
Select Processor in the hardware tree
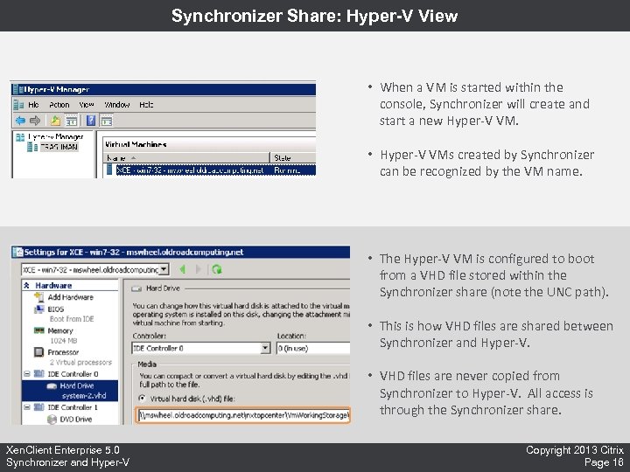point(63,352)
